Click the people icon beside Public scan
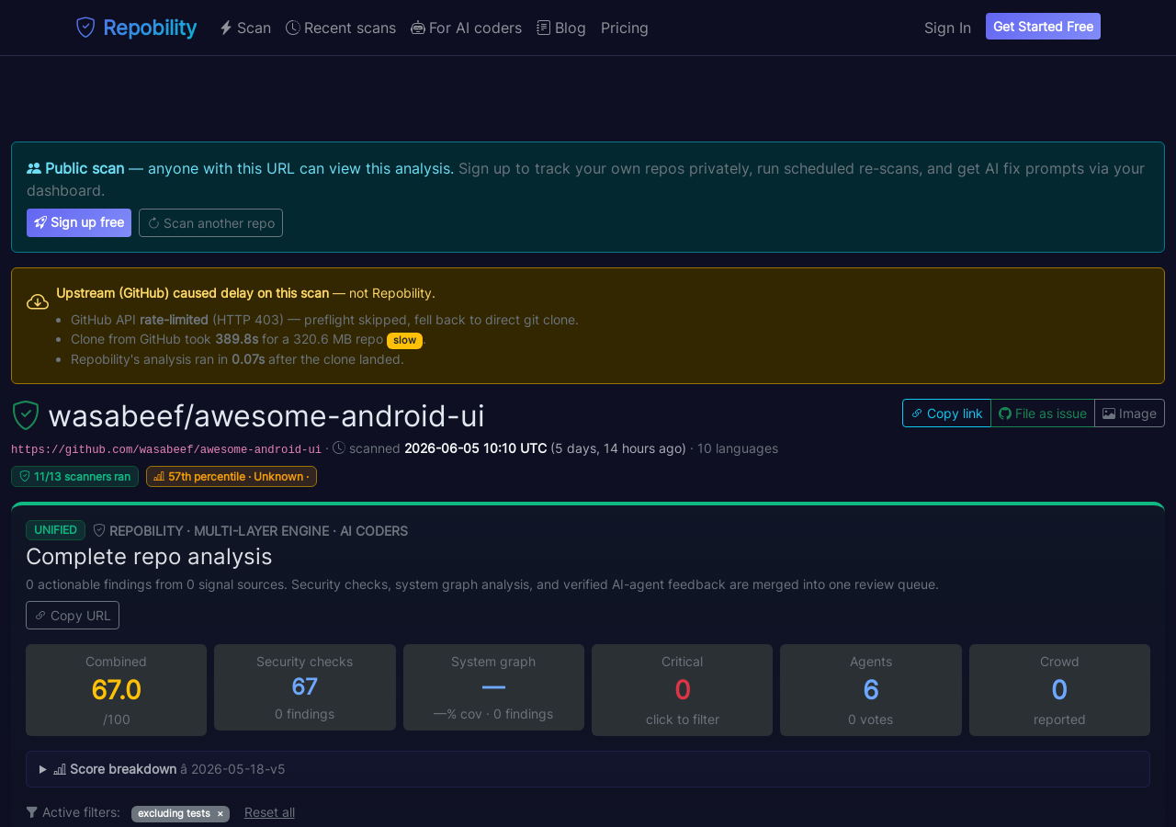 pyautogui.click(x=34, y=168)
